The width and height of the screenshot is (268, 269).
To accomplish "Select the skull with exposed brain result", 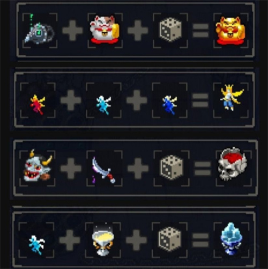I will [232, 164].
